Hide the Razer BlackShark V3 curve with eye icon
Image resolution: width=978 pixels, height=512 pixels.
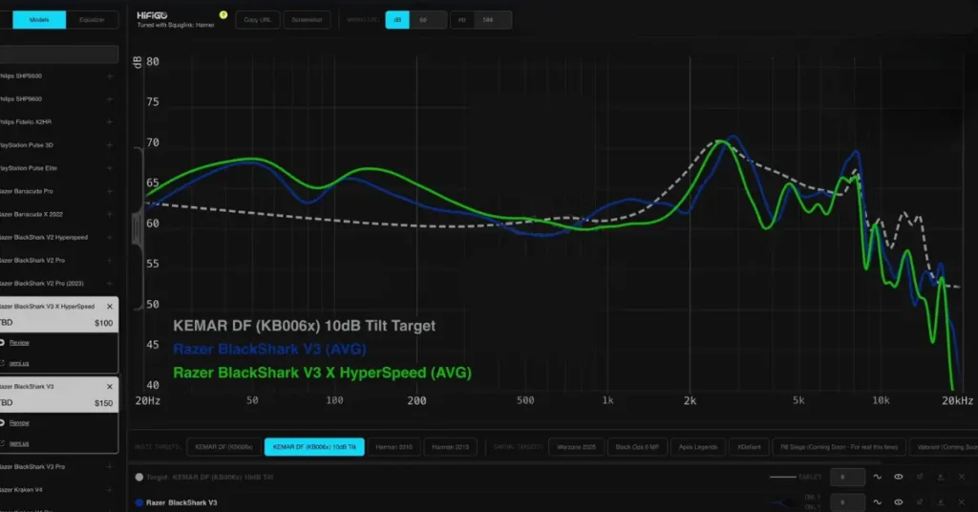(x=899, y=502)
